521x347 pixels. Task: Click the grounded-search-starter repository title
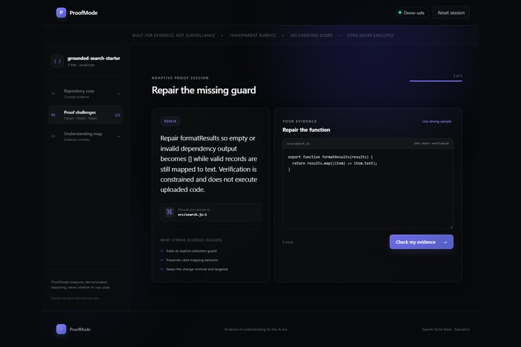94,58
